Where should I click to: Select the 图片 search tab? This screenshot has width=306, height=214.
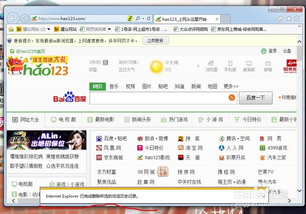click(x=147, y=86)
